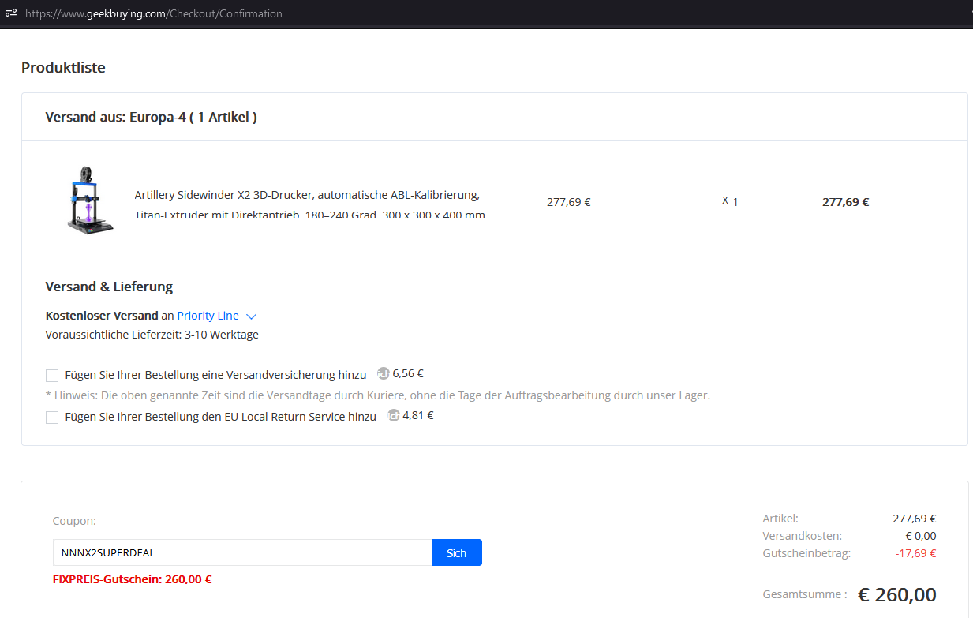Click the icon beside the 6,56 € insurance price
Image resolution: width=973 pixels, height=618 pixels.
click(384, 374)
